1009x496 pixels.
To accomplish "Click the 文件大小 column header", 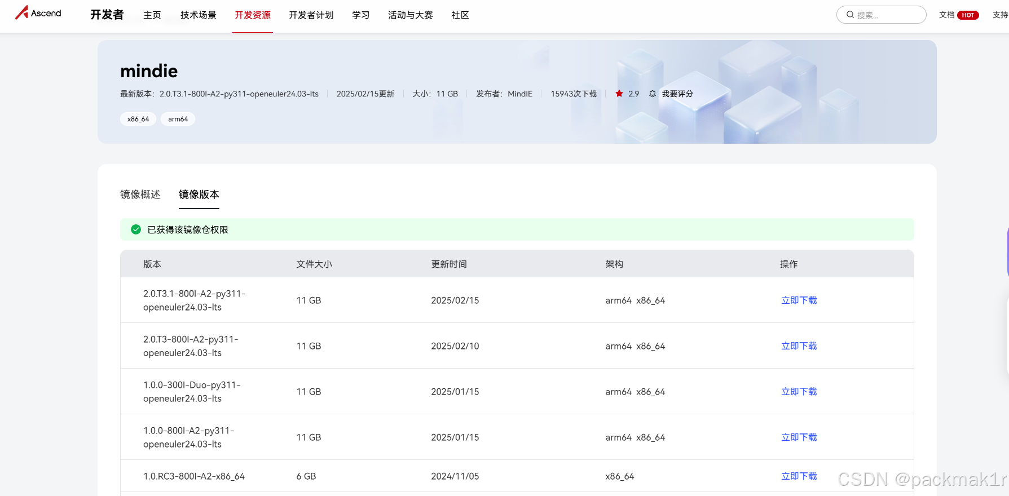I will click(314, 264).
